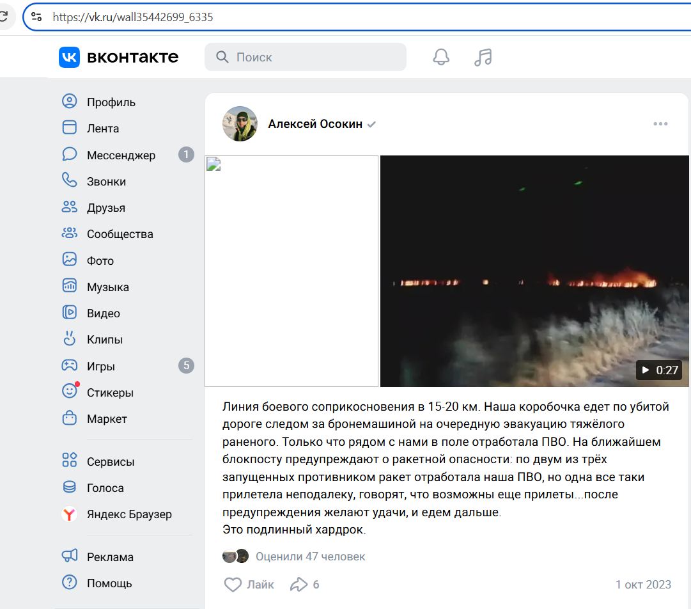The width and height of the screenshot is (691, 609).
Task: Select Сообщества in the sidebar
Action: tap(120, 234)
